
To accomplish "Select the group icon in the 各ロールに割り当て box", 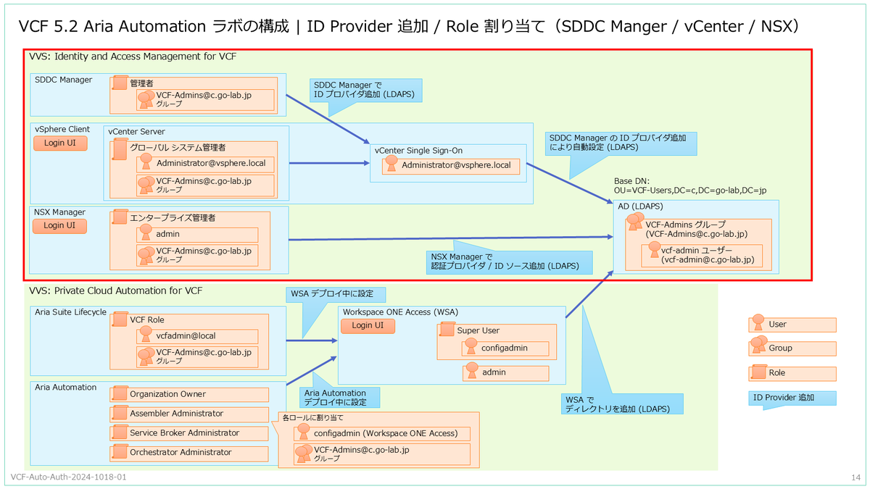I will click(x=304, y=454).
